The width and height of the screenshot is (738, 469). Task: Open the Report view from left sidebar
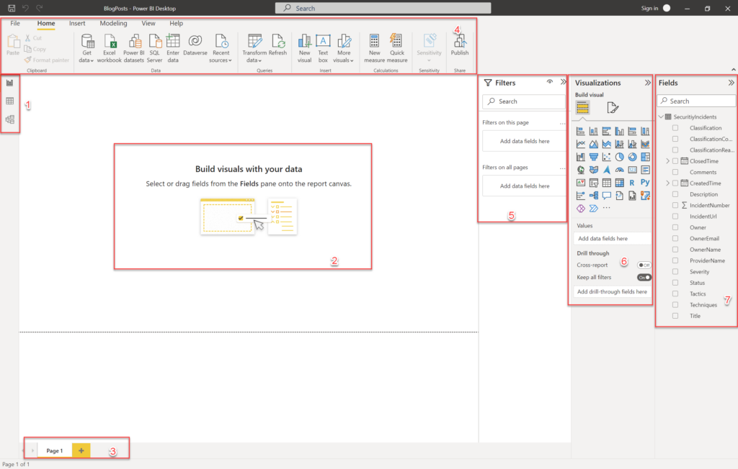tap(9, 83)
